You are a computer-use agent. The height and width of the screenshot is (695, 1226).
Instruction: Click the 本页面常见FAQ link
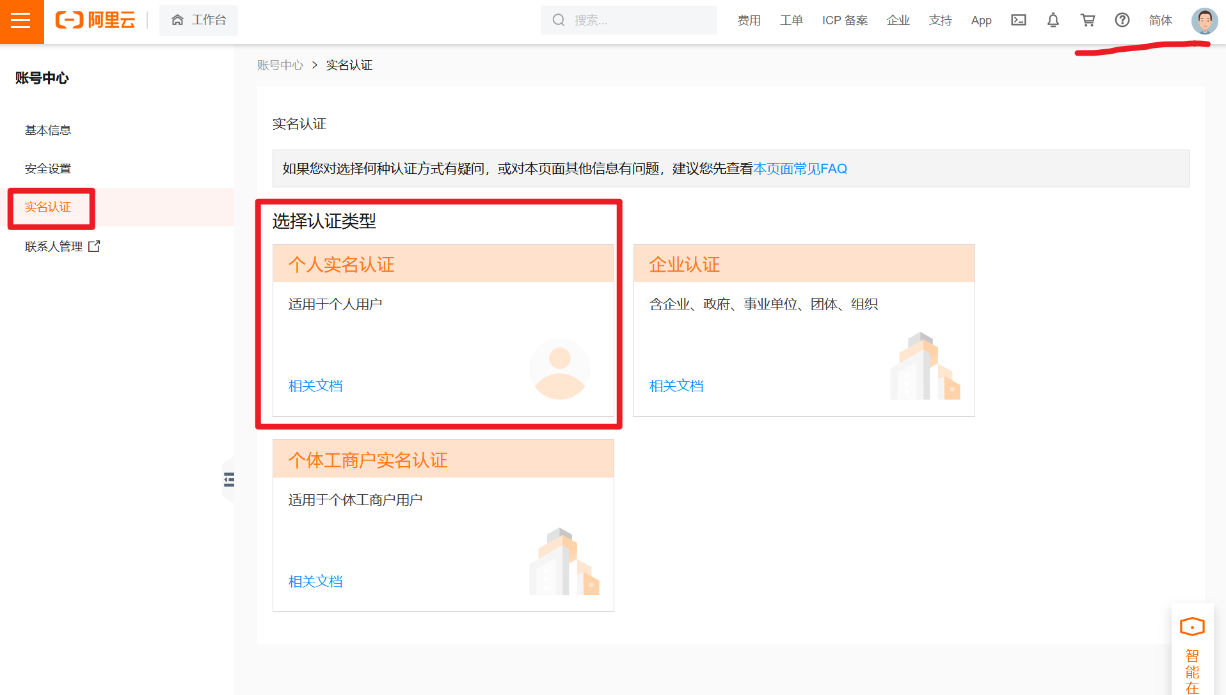tap(800, 169)
